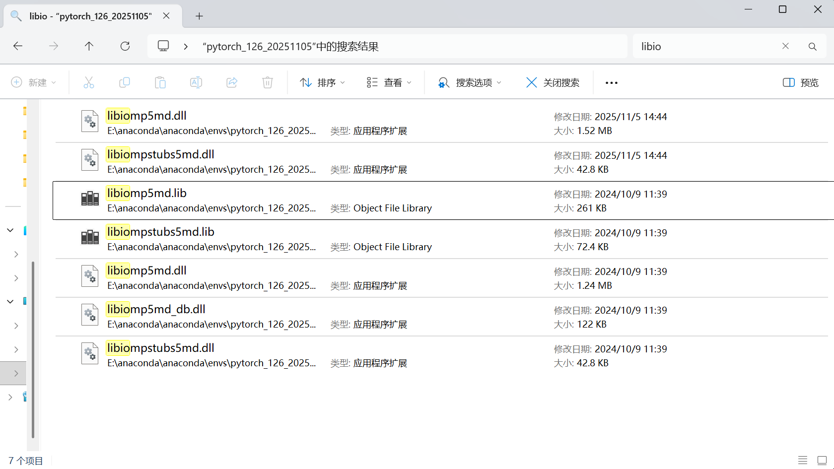The width and height of the screenshot is (834, 469).
Task: Click the Delete trash icon
Action: (x=268, y=82)
